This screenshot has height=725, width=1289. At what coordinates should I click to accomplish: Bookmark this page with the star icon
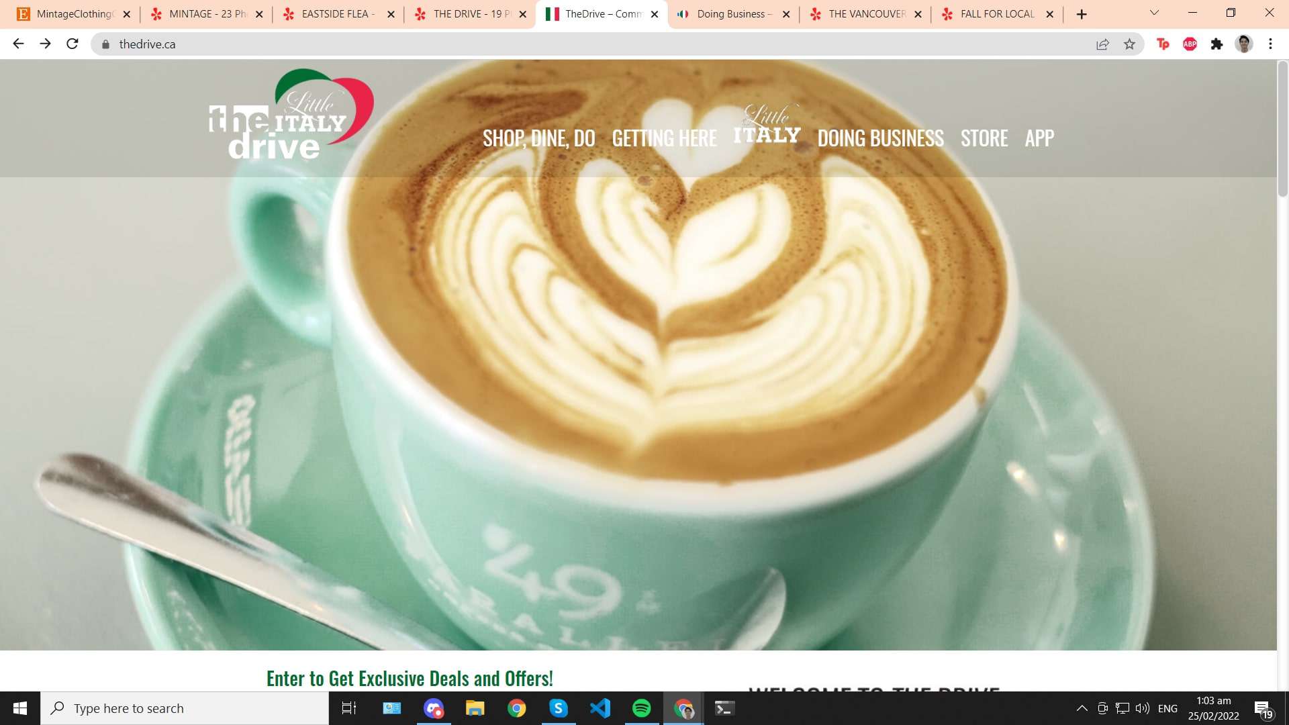pos(1129,44)
